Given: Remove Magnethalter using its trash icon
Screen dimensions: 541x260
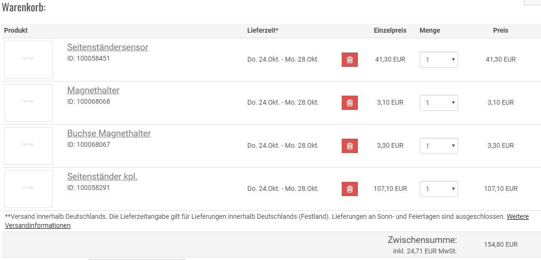Looking at the screenshot, I should (x=349, y=103).
